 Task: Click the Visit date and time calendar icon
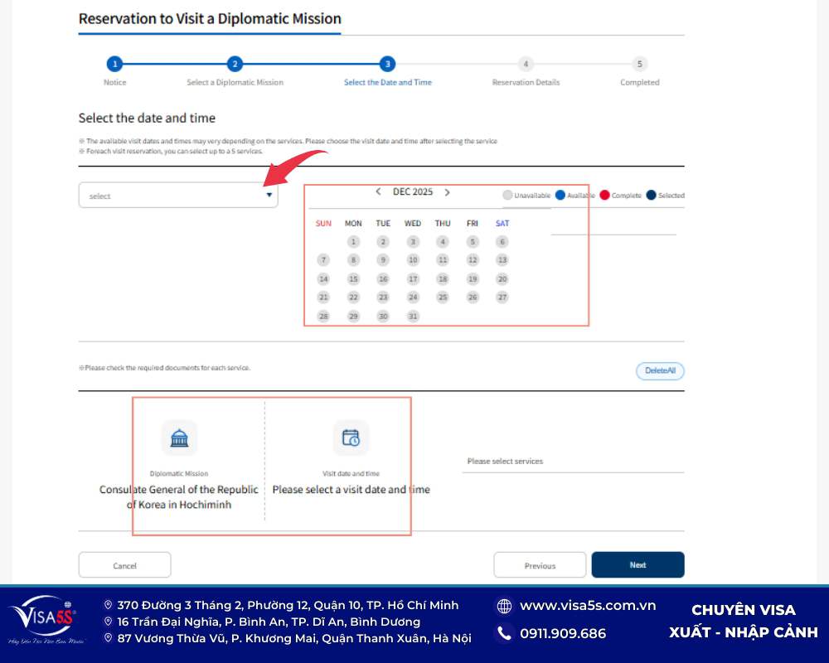coord(351,438)
